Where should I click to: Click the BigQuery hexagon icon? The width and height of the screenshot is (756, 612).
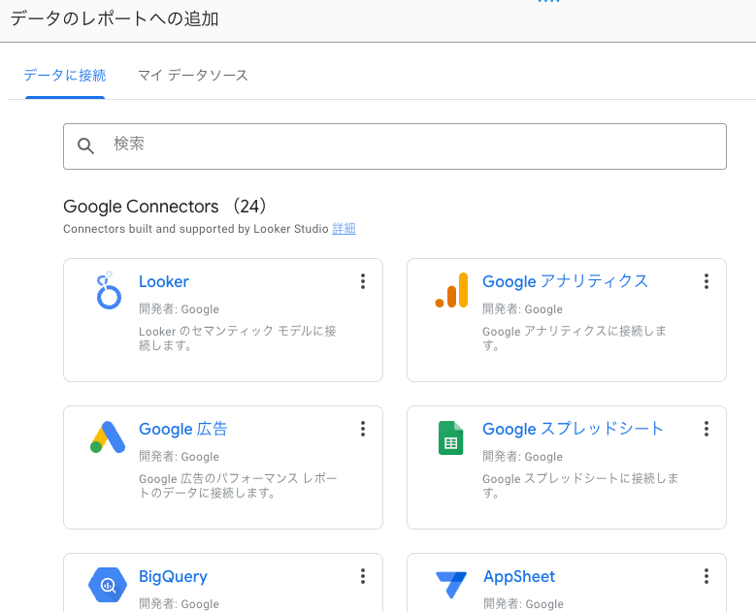pyautogui.click(x=108, y=585)
